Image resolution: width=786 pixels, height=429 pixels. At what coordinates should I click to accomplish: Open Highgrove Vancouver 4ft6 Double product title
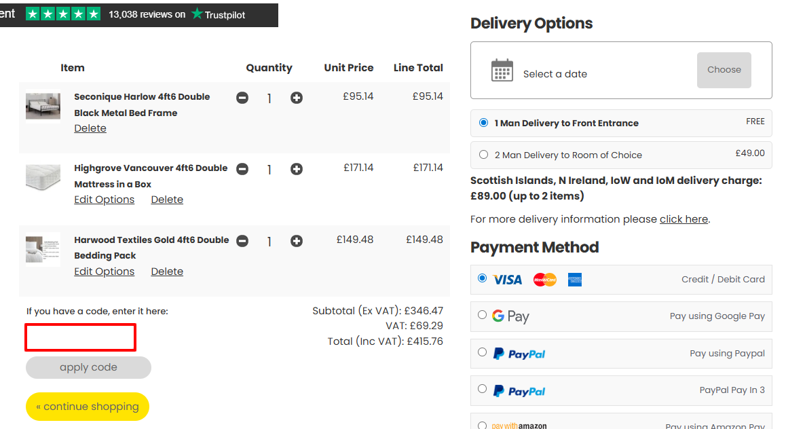[x=151, y=176]
